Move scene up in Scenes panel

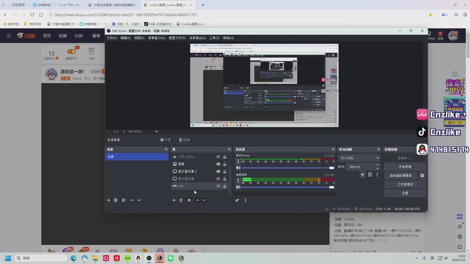point(132,200)
